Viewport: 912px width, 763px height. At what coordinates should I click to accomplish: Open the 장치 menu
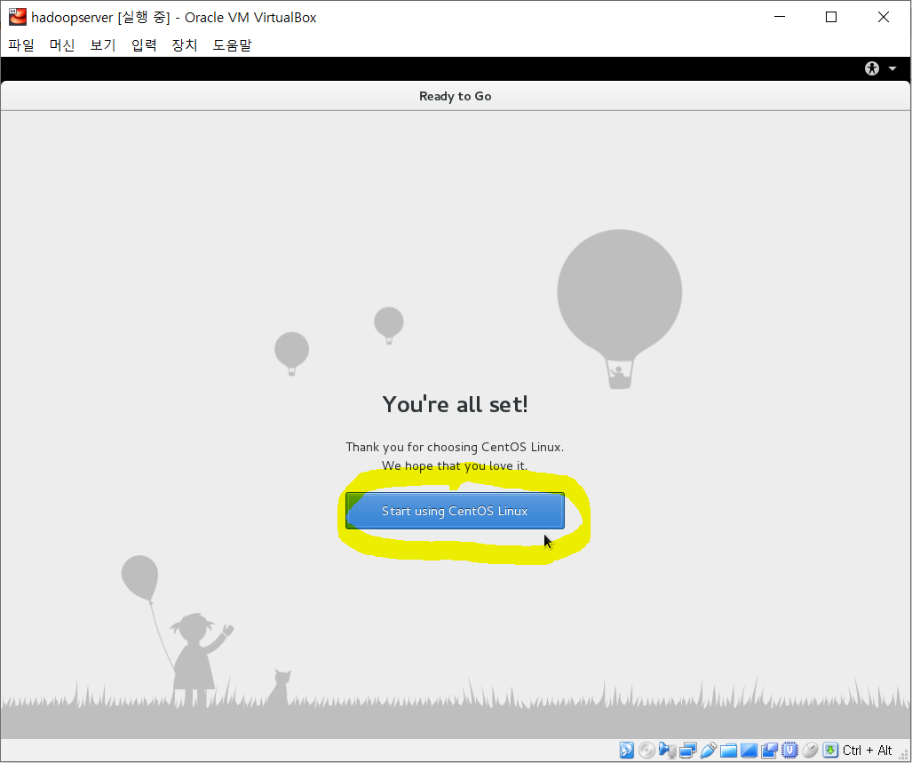pos(185,44)
